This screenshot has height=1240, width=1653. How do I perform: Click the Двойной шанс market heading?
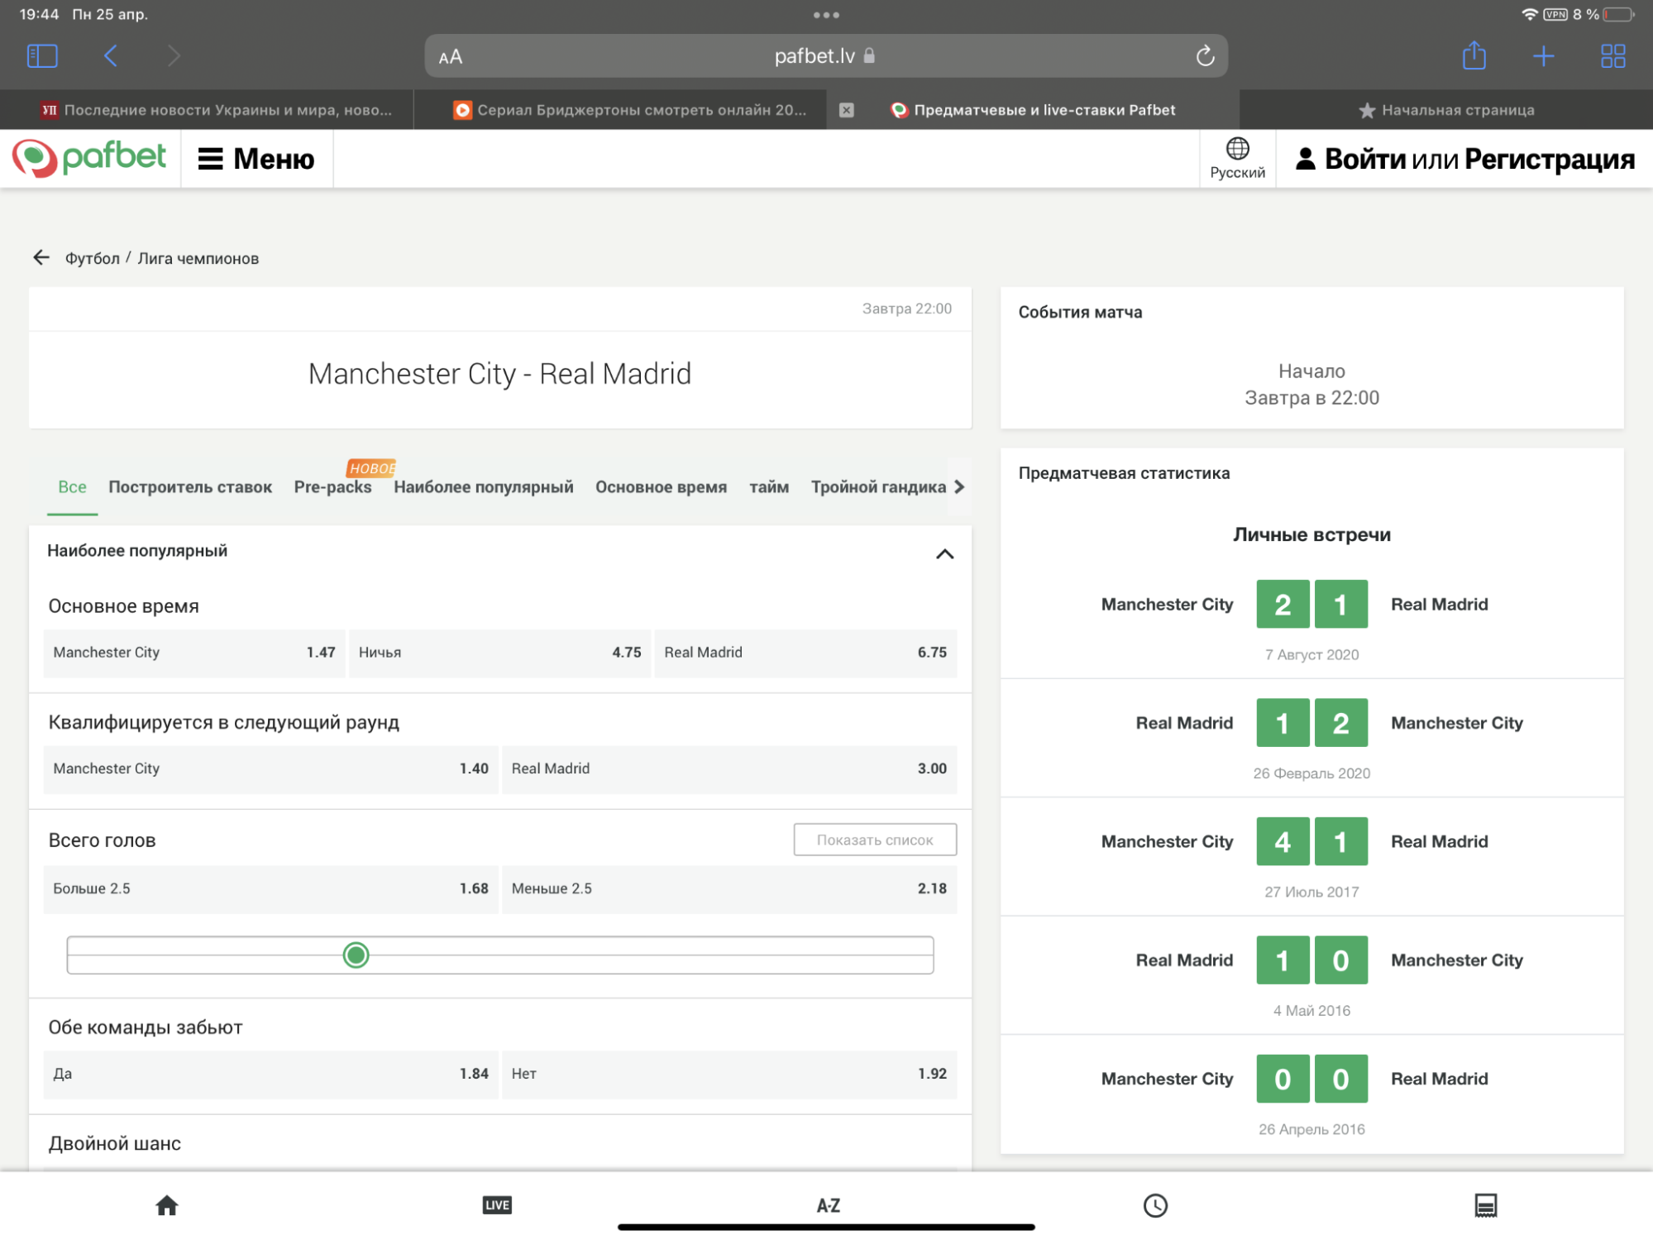(115, 1144)
